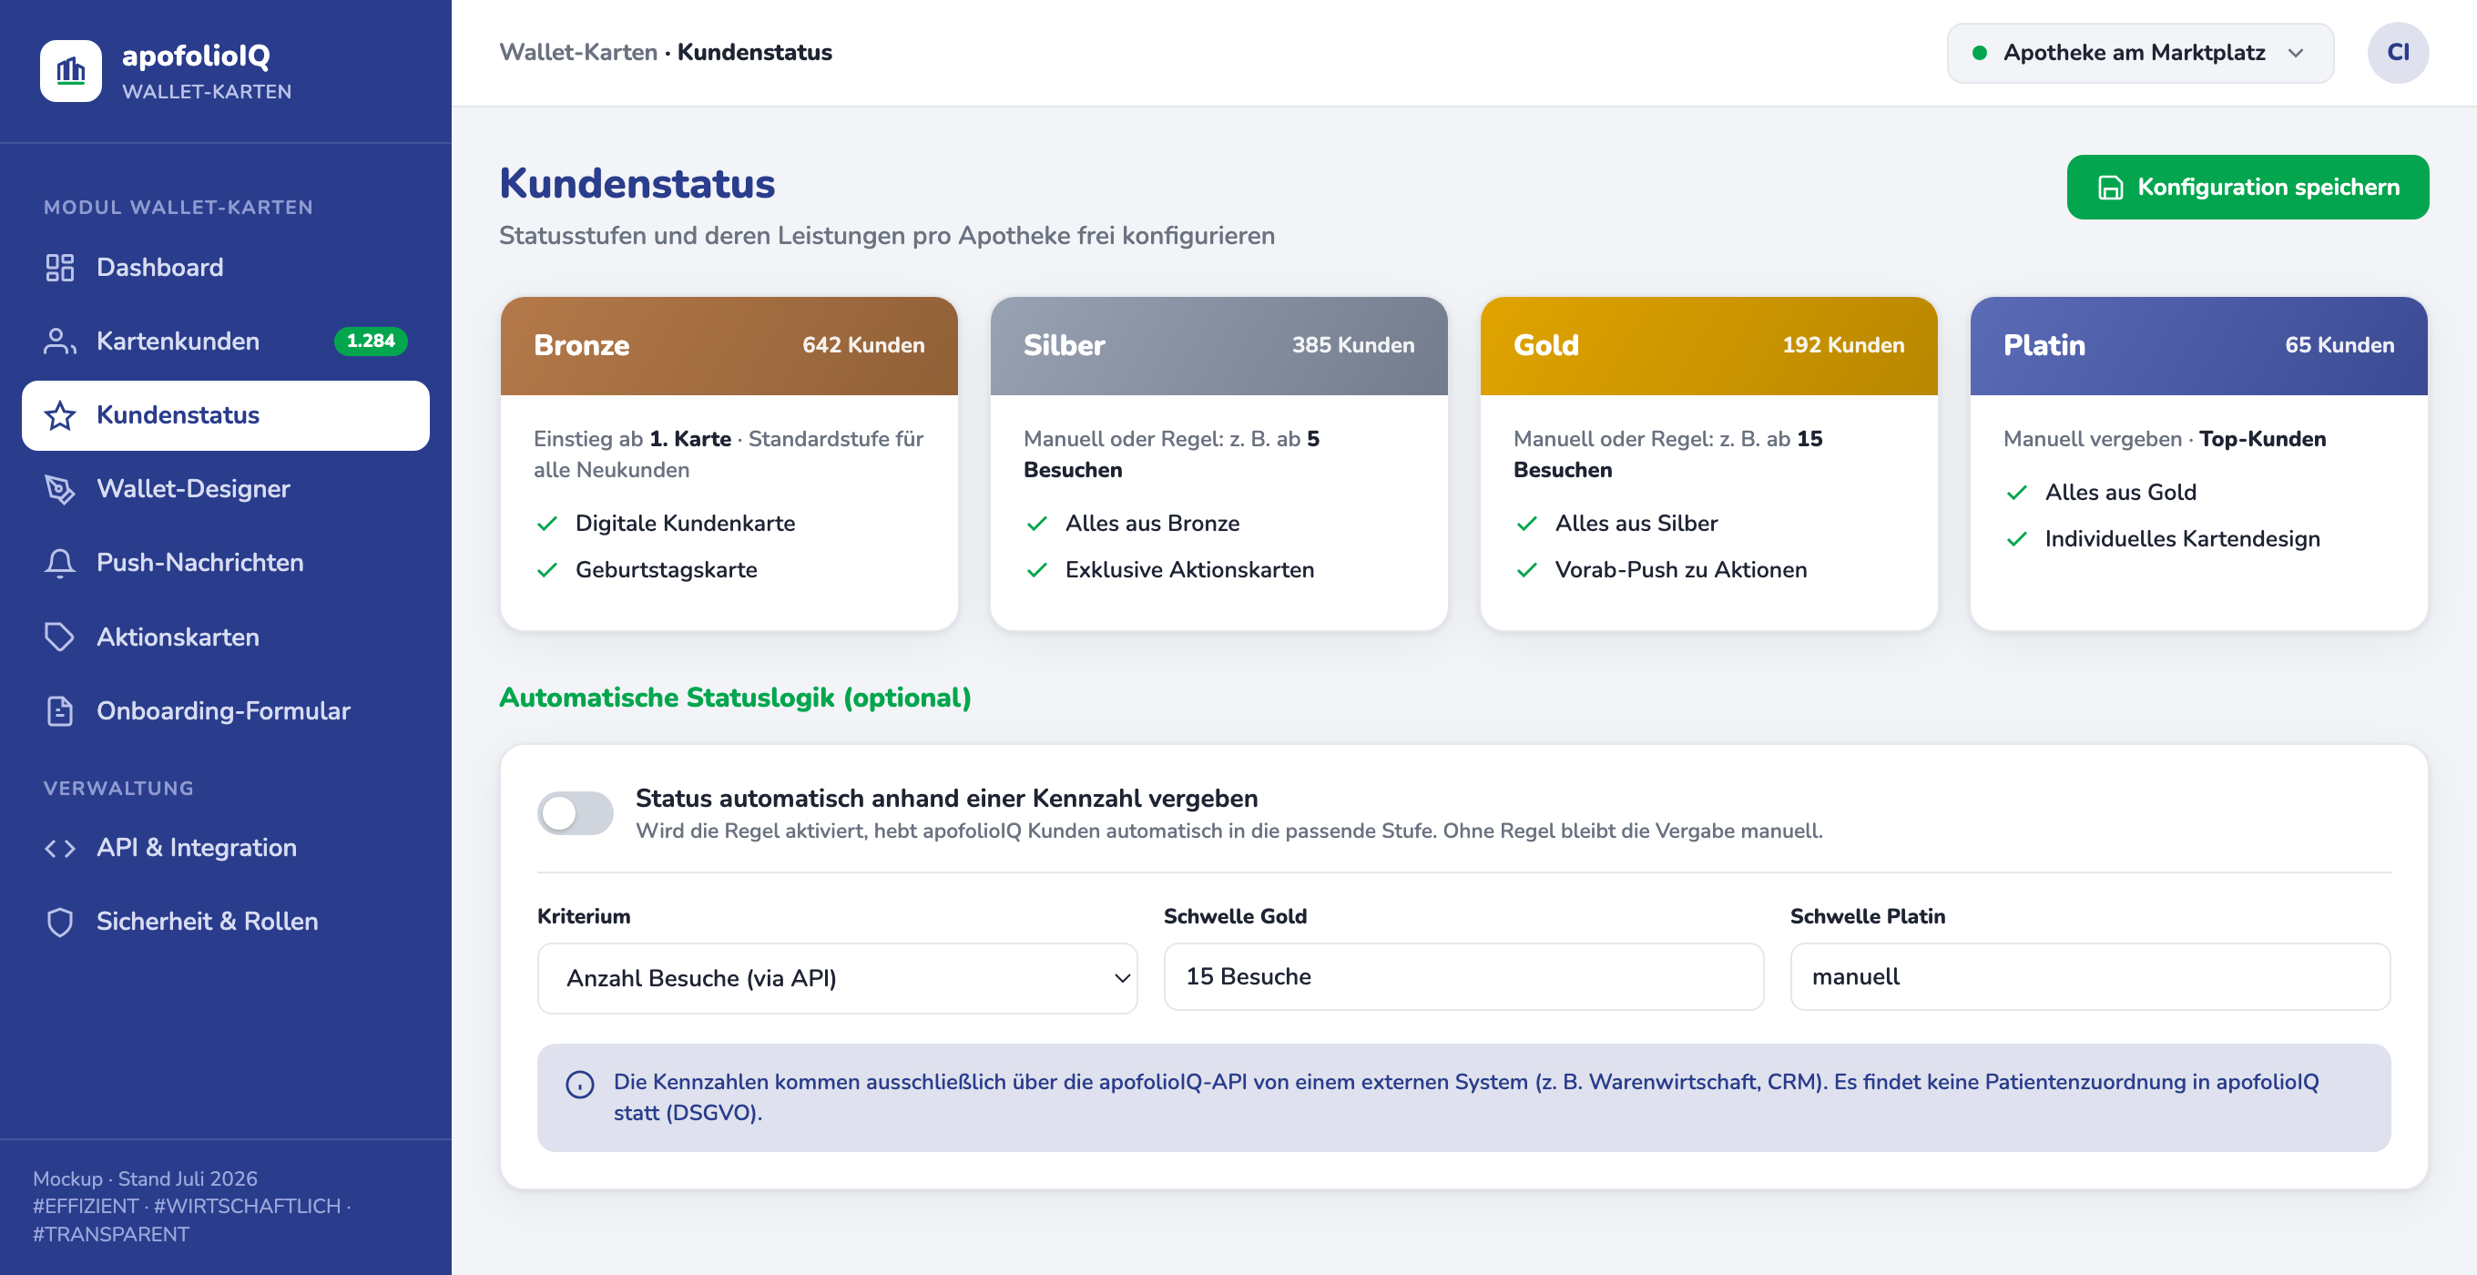Open Onboarding-Formular in the sidebar
The width and height of the screenshot is (2477, 1275).
point(226,710)
